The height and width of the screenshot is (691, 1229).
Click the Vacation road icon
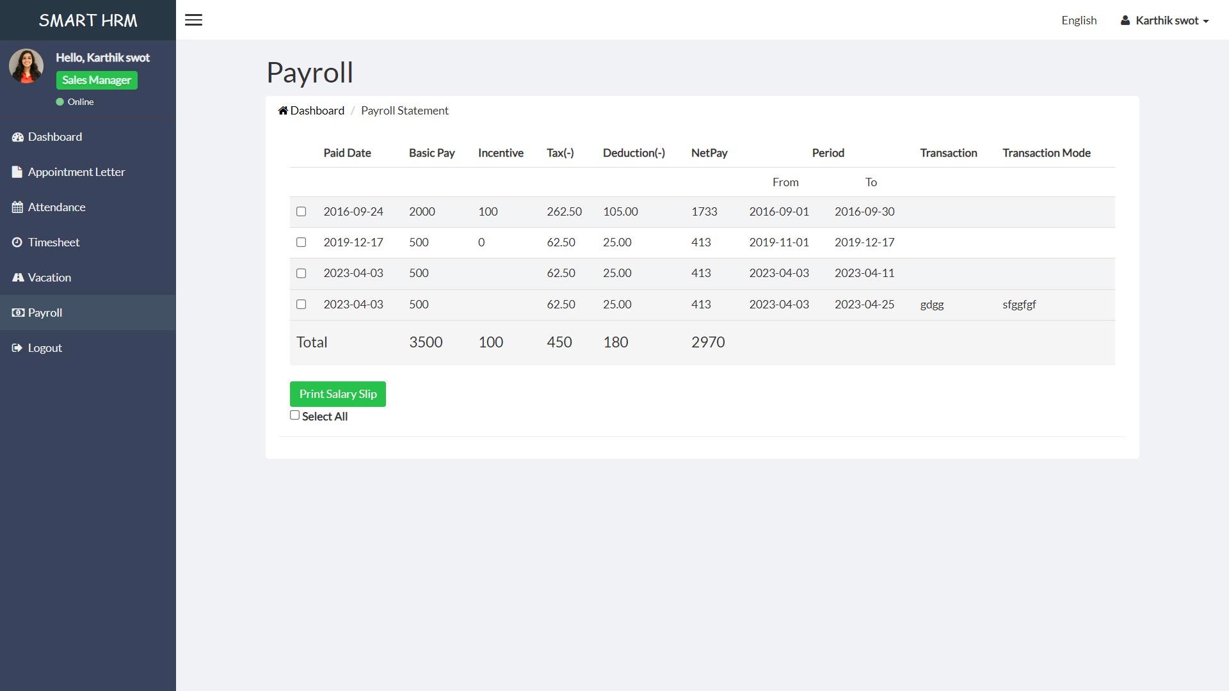17,278
